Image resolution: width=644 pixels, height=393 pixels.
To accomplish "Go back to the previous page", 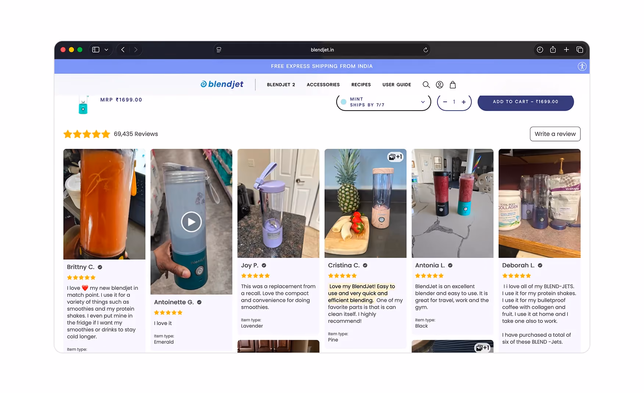I will coord(123,50).
